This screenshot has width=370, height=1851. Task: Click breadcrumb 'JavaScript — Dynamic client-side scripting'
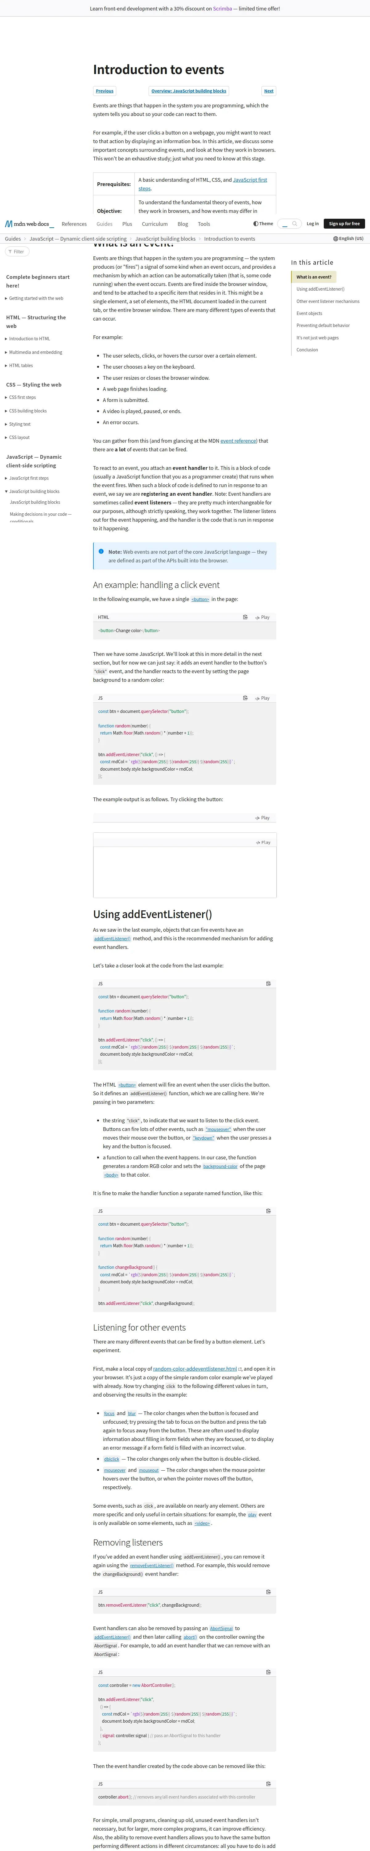78,238
